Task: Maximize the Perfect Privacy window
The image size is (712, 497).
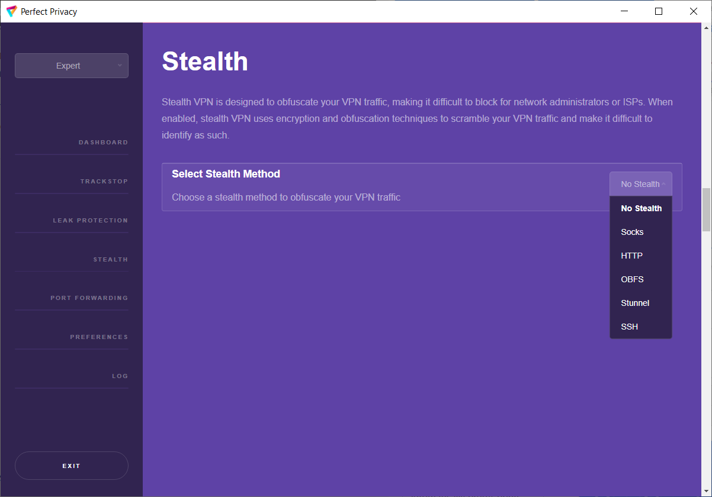Action: [x=659, y=11]
